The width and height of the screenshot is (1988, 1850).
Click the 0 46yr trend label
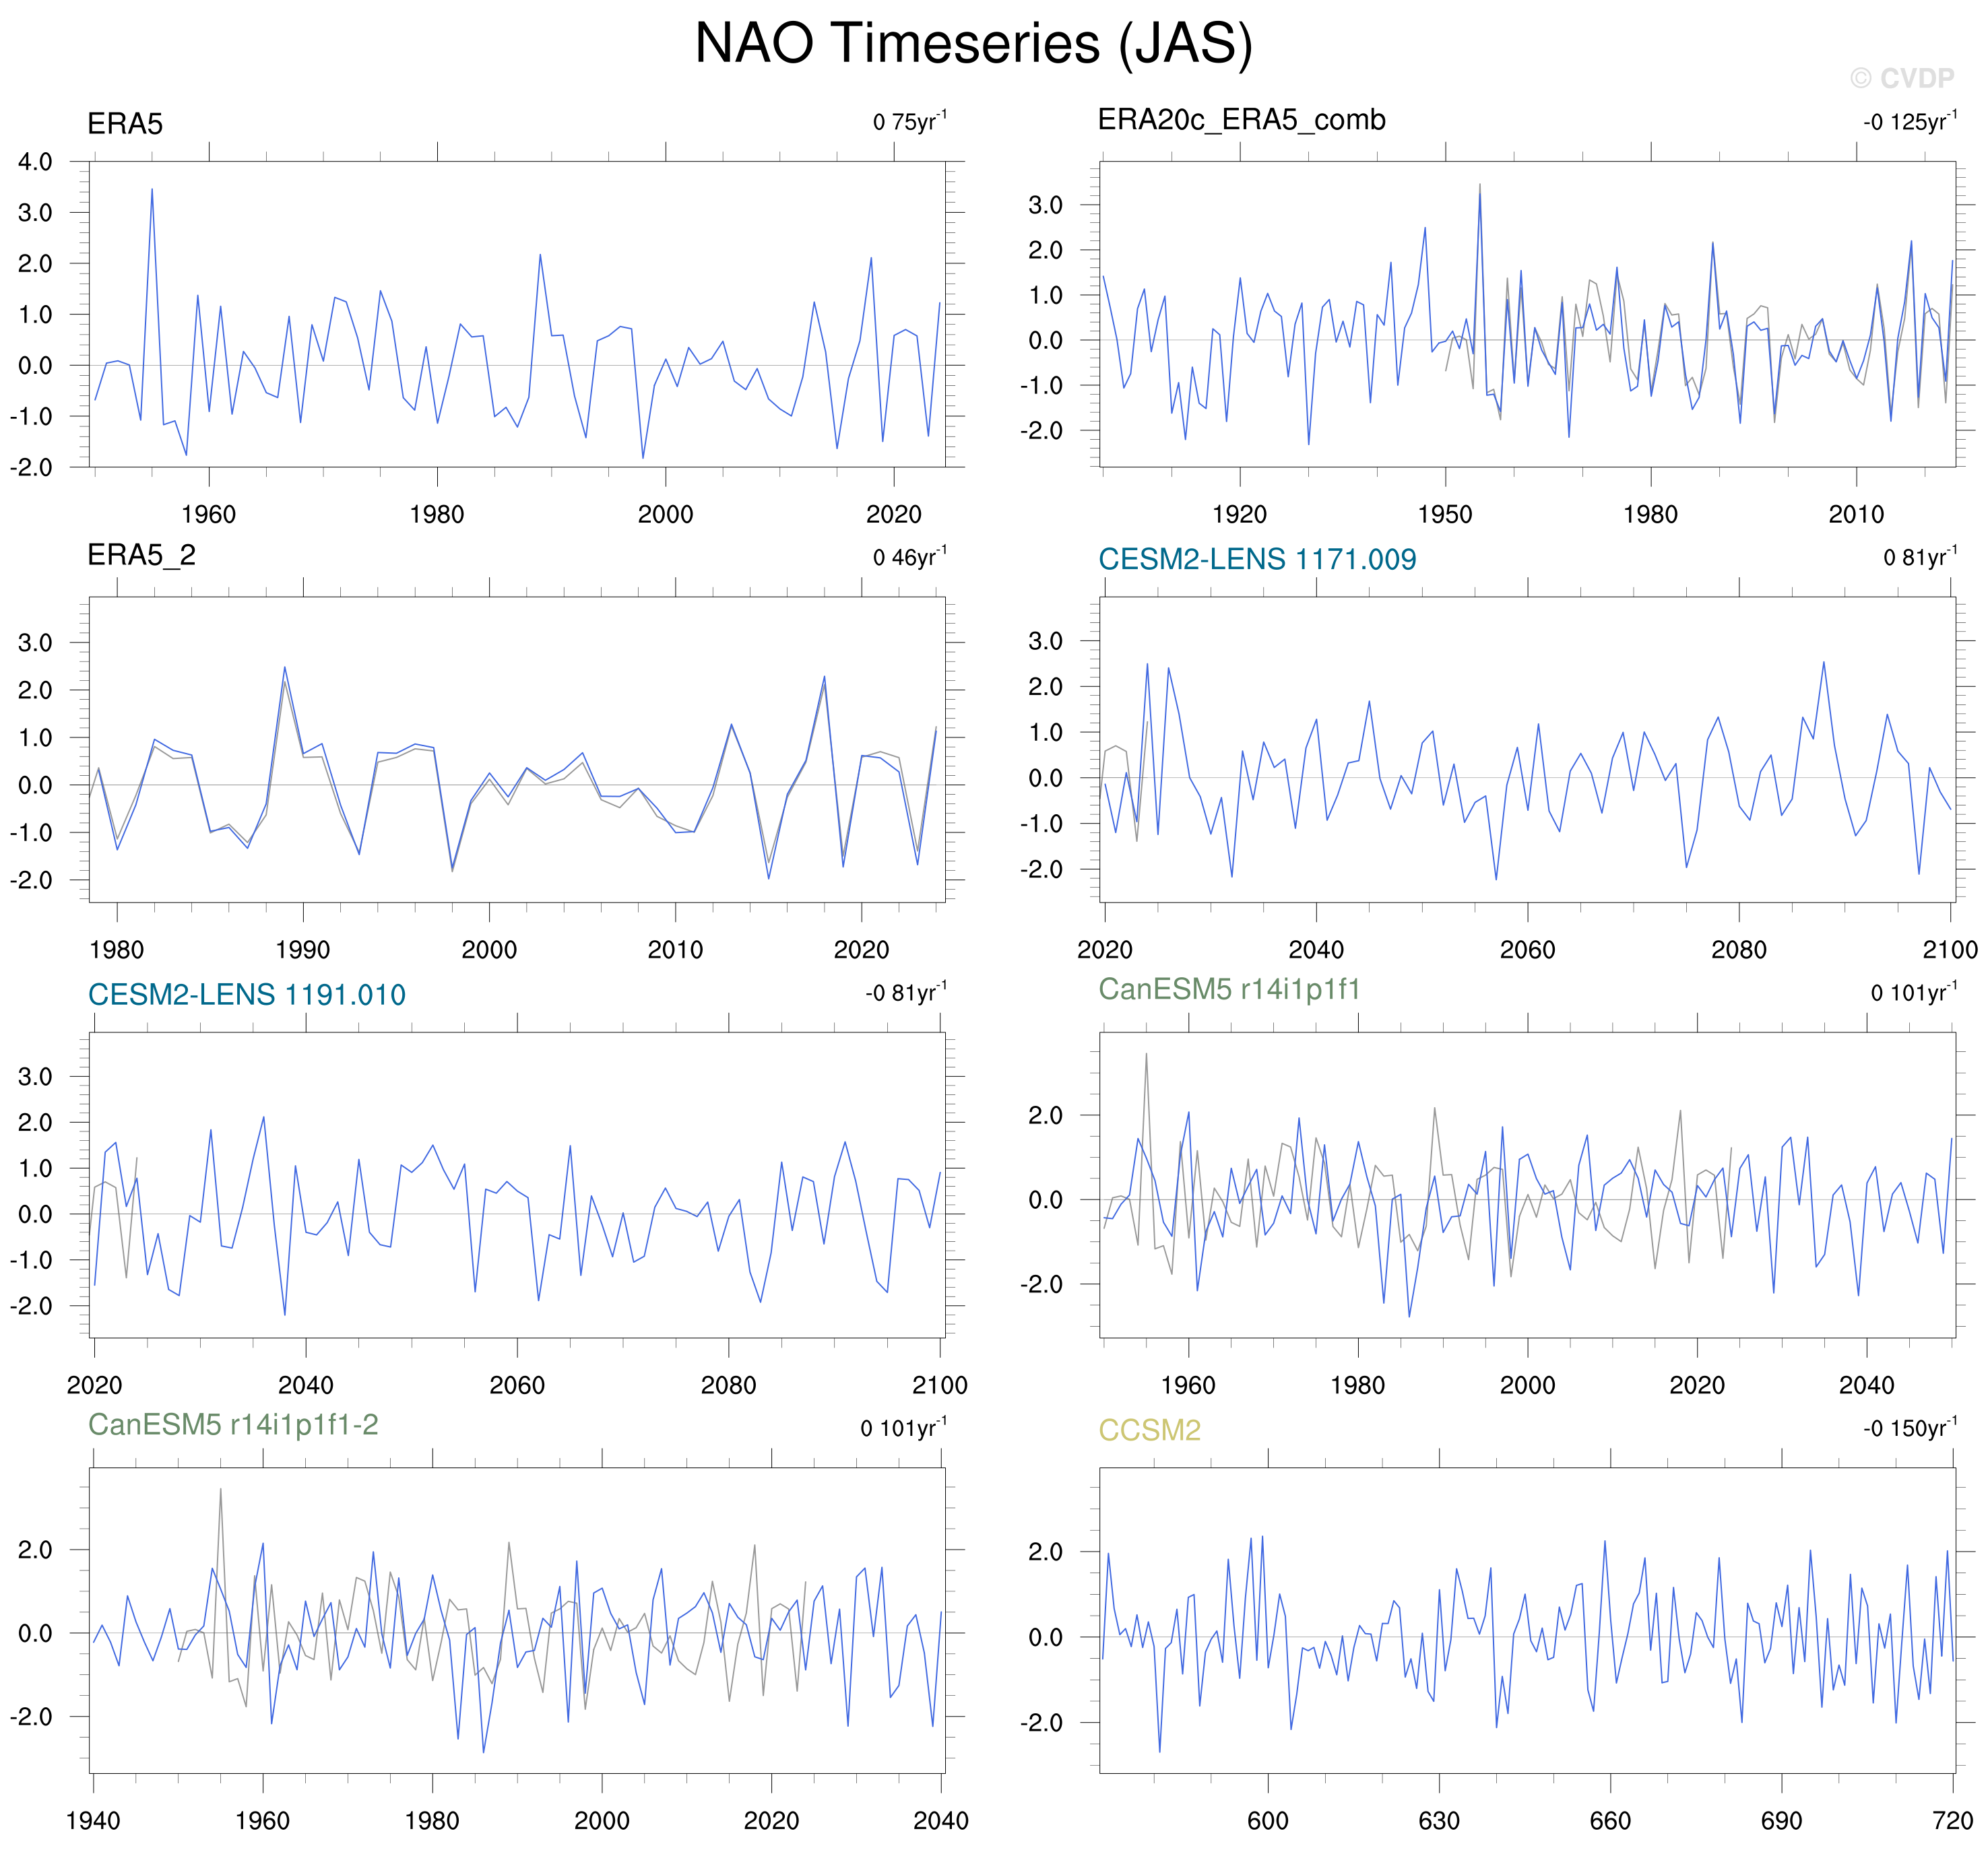click(909, 557)
